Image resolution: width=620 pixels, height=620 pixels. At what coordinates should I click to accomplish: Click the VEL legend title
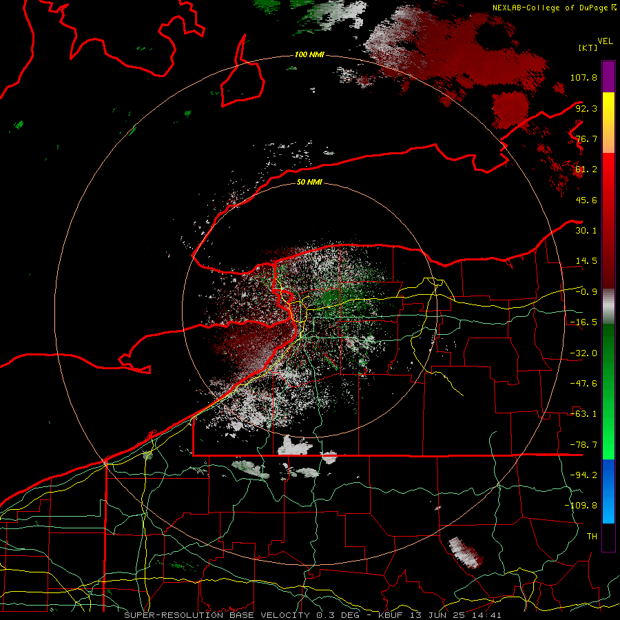(605, 41)
